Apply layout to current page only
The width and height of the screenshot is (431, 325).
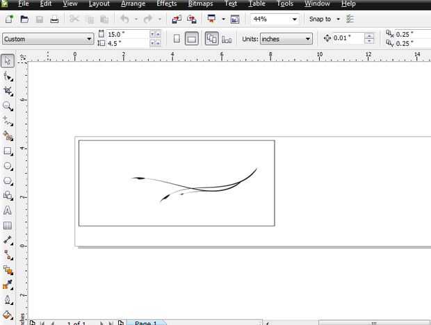[227, 40]
